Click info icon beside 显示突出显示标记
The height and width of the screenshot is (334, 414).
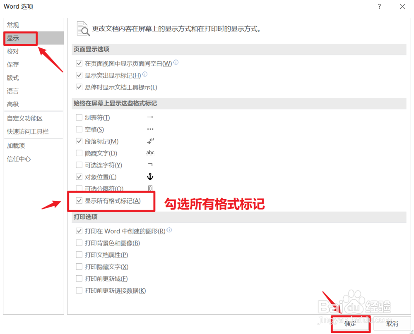click(x=145, y=74)
